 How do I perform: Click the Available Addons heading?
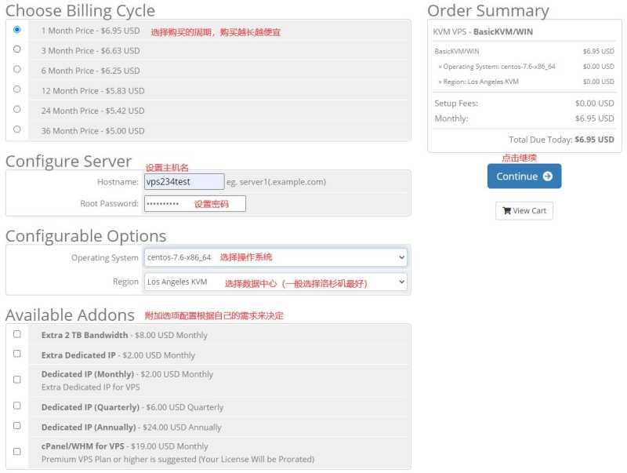click(x=70, y=315)
